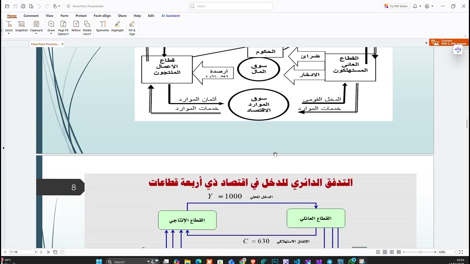Jump to the last page arrow
This screenshot has width=470, height=264.
(48, 252)
